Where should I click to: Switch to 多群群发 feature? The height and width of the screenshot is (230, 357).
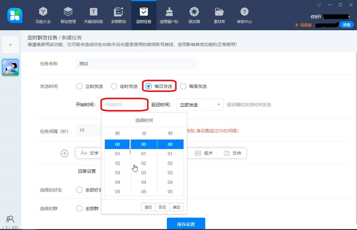118,15
